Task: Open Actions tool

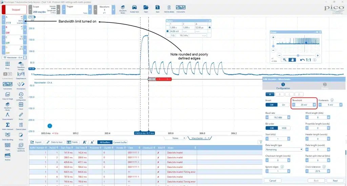Action: 7,157
